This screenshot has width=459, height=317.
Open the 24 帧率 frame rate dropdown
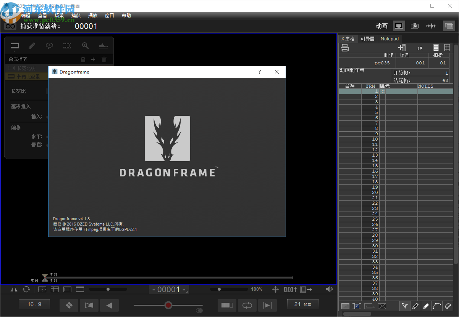click(x=302, y=304)
